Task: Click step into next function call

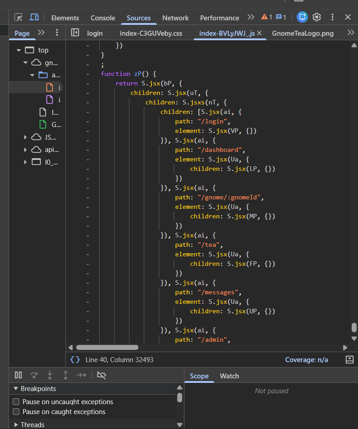Action: (x=50, y=375)
